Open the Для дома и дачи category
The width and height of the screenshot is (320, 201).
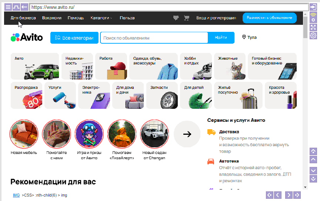point(128,95)
